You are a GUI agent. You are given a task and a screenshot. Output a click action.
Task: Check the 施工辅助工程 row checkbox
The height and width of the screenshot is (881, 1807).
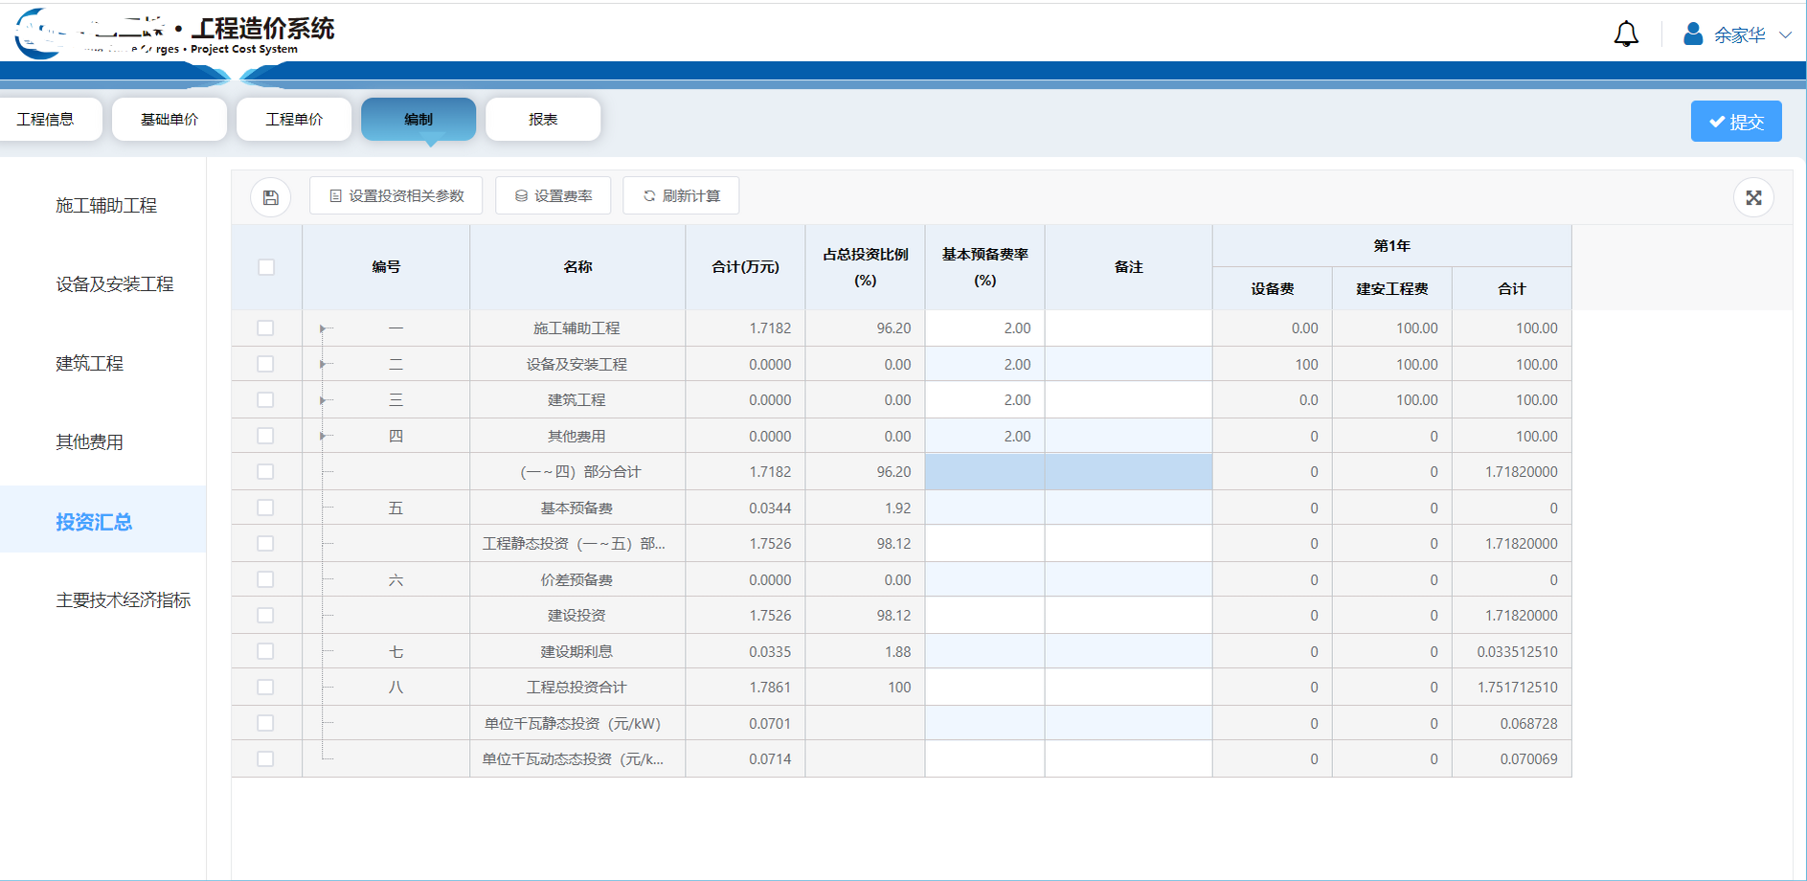tap(266, 328)
